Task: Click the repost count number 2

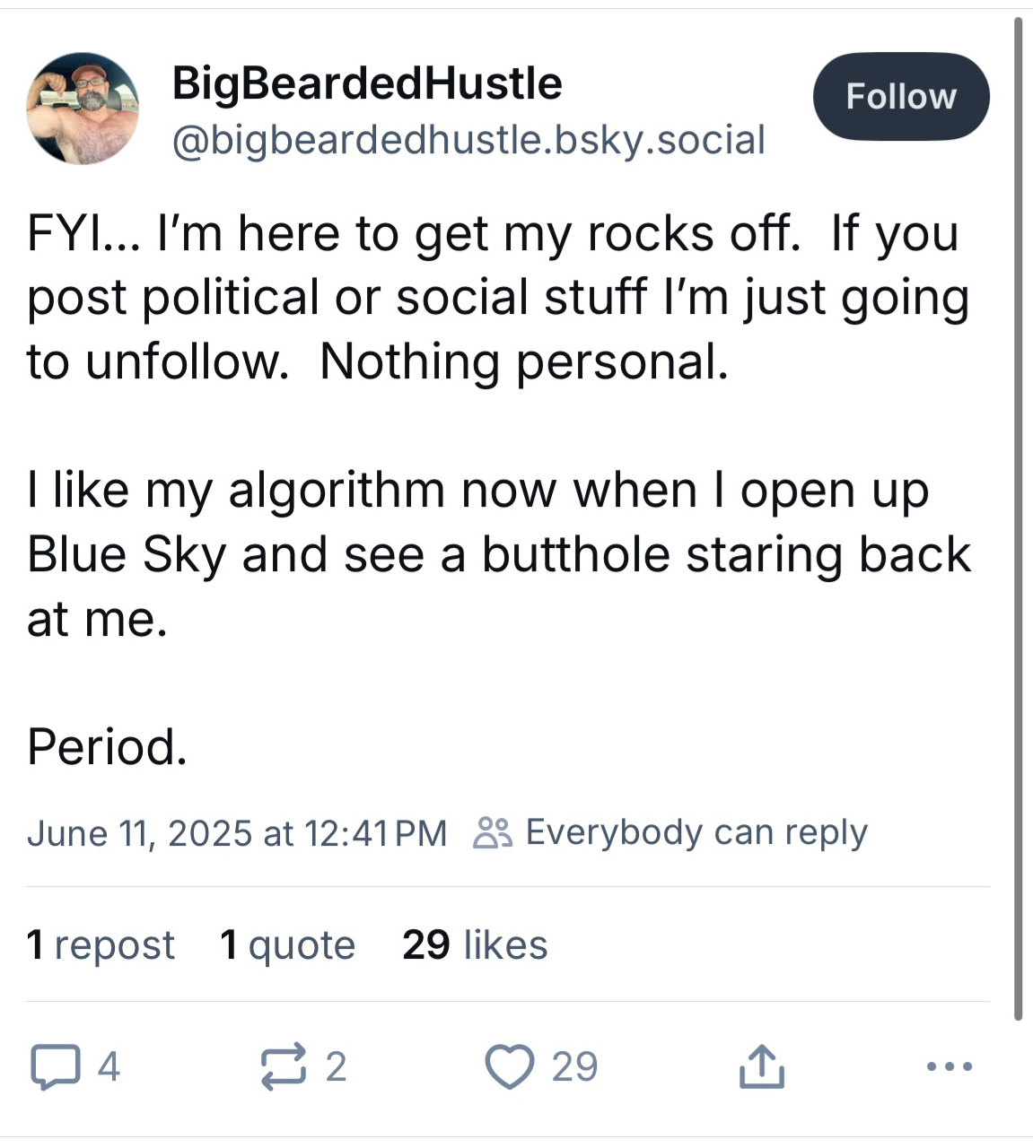Action: (336, 1066)
